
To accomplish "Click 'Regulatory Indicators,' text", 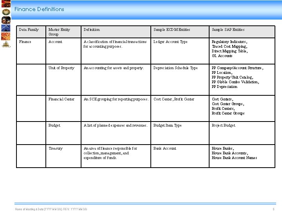I will coord(230,42).
